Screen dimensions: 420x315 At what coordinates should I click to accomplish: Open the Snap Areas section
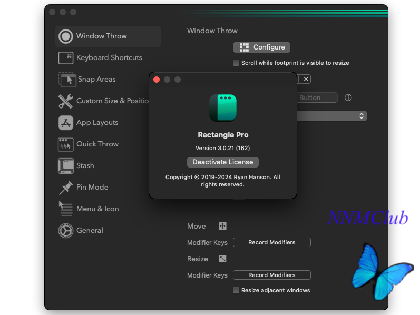pos(96,80)
